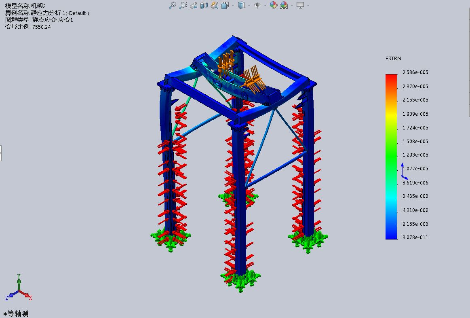
Task: Click the legend value 1.077e-005
Action: coord(415,169)
